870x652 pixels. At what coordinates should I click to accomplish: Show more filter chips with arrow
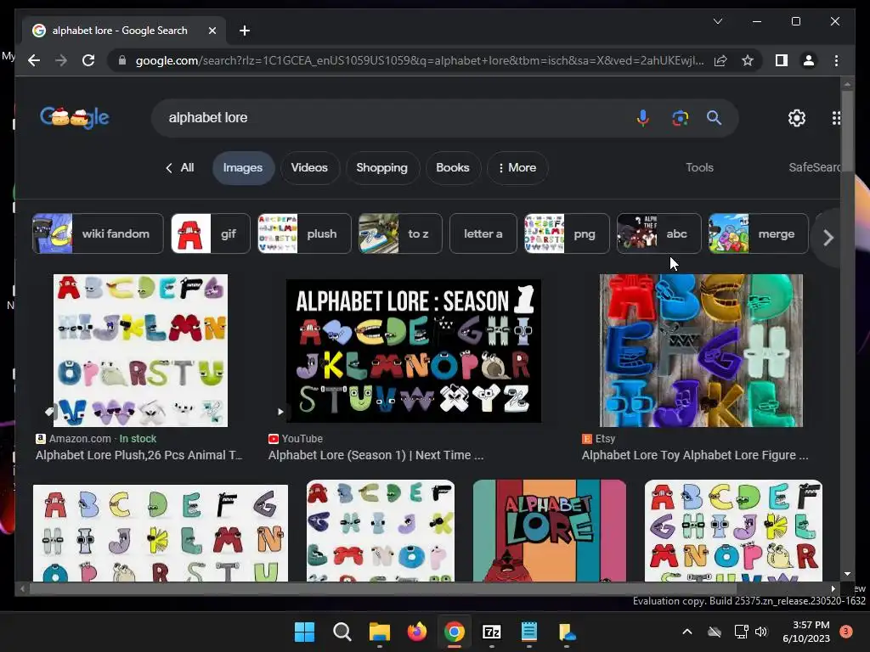828,238
